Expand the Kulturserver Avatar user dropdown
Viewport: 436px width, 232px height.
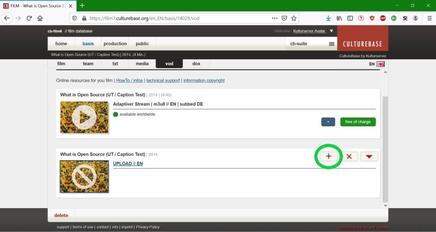click(332, 30)
